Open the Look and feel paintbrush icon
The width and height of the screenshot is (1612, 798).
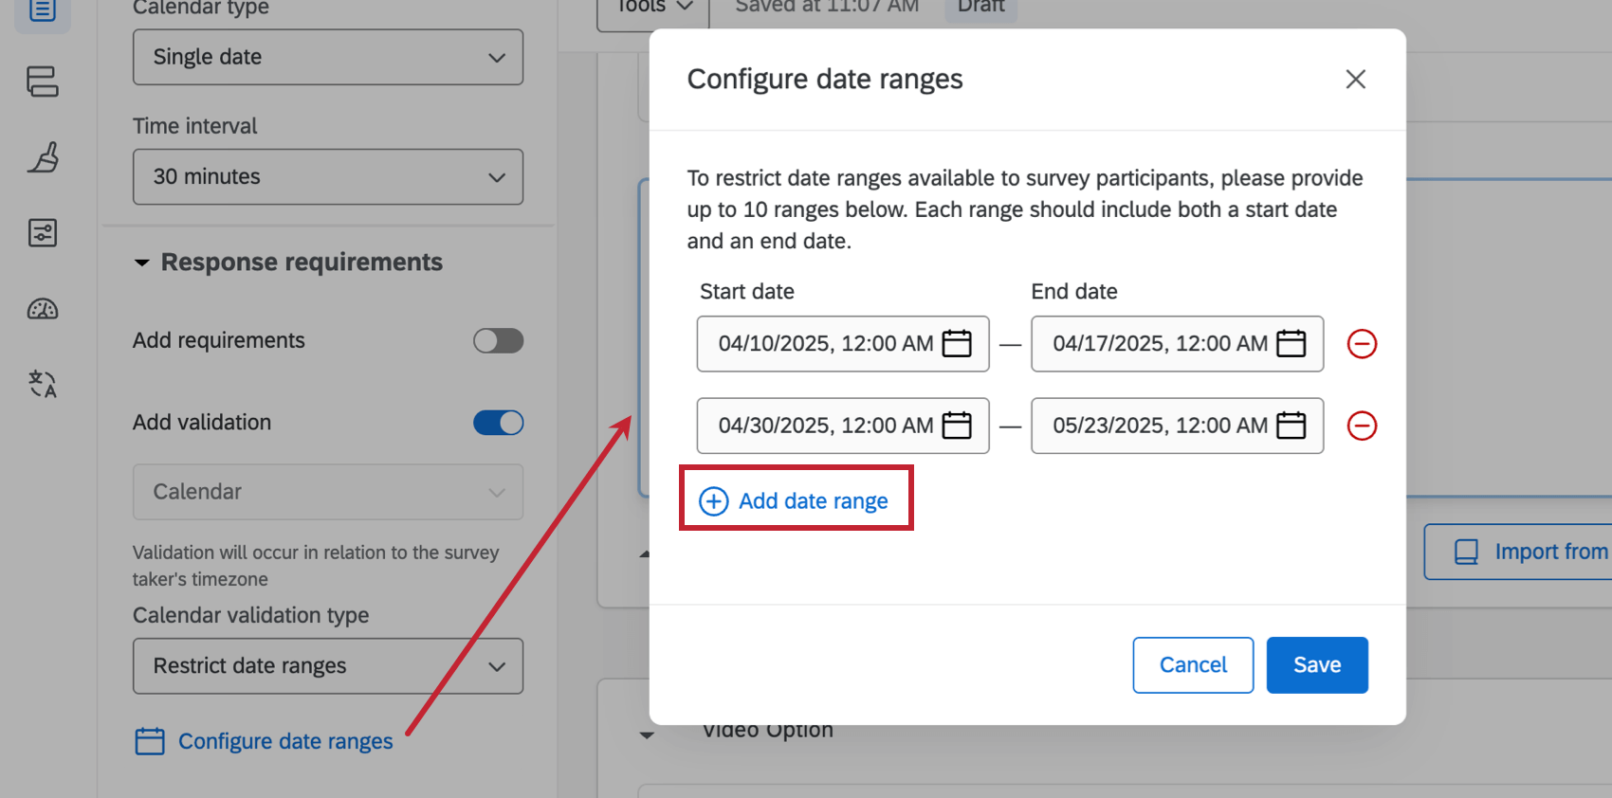pyautogui.click(x=43, y=157)
